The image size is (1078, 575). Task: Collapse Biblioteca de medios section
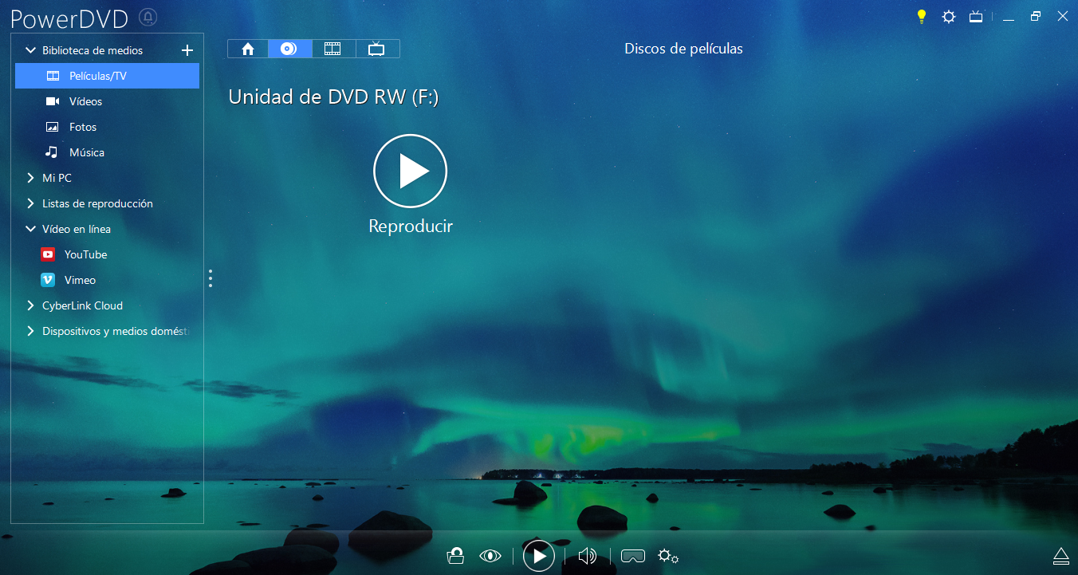point(31,50)
